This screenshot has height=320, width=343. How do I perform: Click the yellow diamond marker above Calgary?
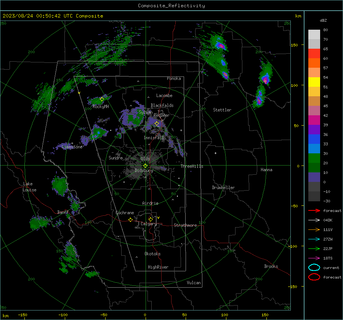pyautogui.click(x=151, y=219)
